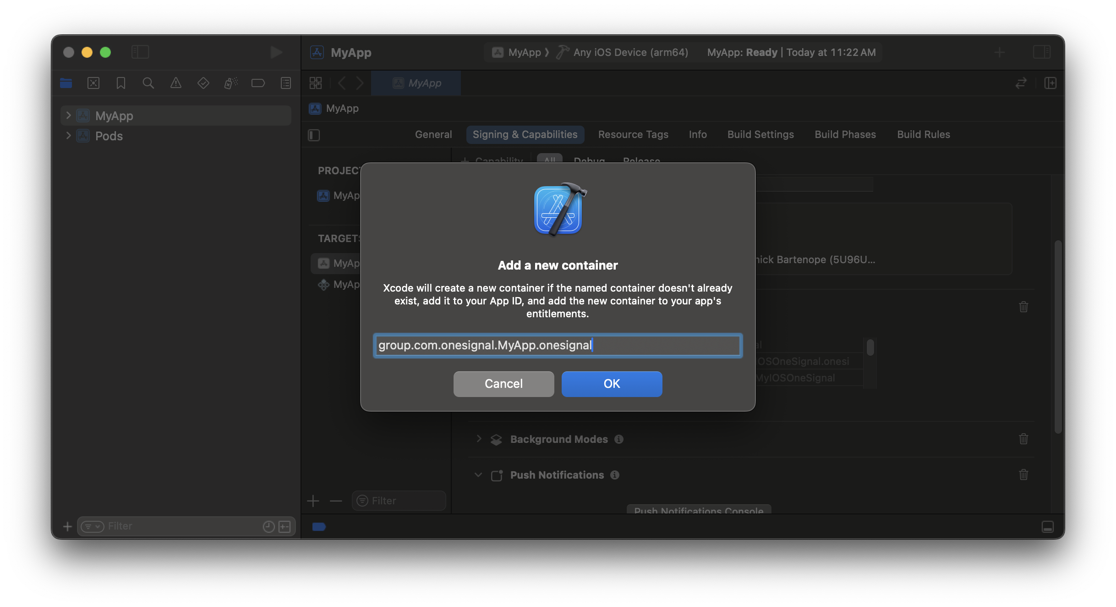1116x607 pixels.
Task: Go back in editor history
Action: click(x=342, y=83)
